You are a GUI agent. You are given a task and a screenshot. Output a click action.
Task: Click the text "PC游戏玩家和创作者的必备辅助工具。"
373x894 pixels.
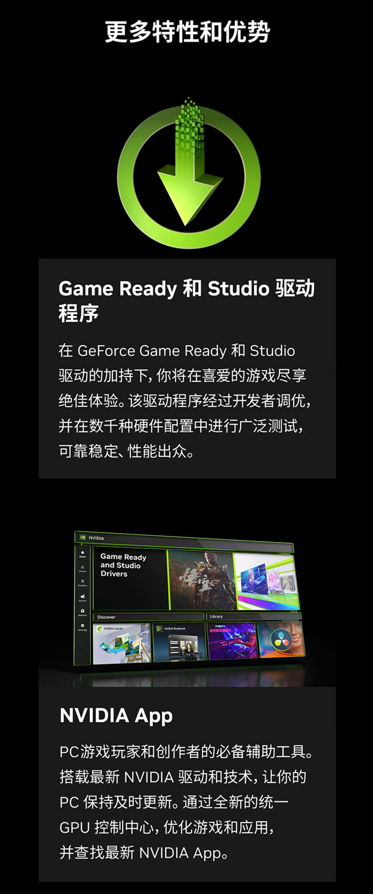186,752
